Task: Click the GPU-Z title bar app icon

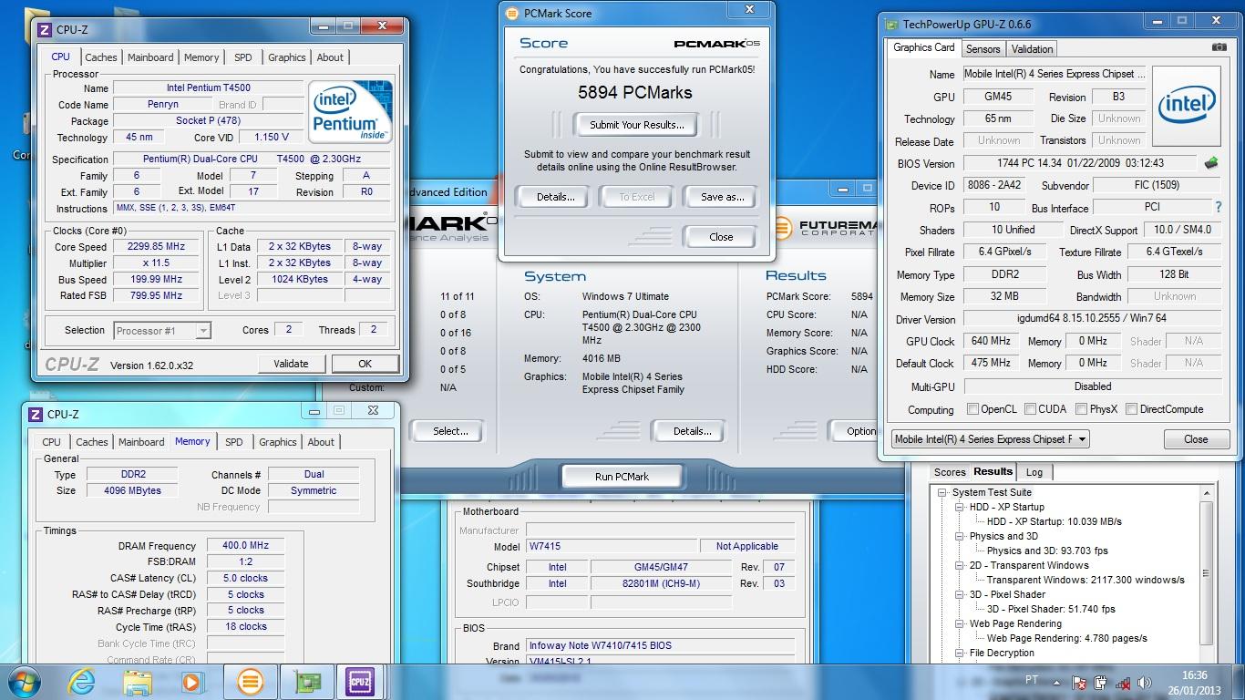Action: 890,25
